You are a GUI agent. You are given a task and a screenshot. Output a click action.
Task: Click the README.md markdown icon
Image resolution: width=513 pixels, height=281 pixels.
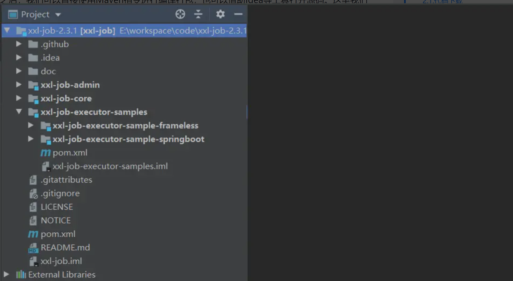click(33, 248)
